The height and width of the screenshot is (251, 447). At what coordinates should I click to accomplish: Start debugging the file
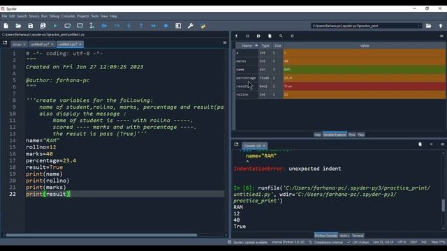(104, 26)
